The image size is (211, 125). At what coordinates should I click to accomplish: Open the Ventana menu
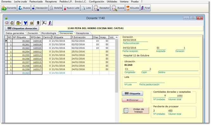point(124,2)
